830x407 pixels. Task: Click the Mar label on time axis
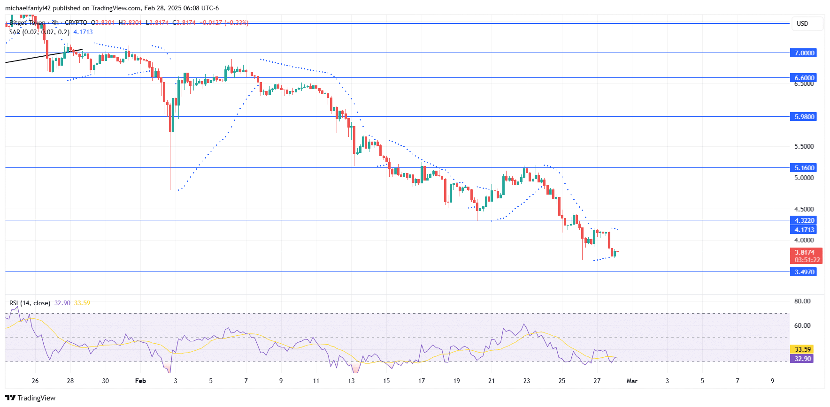pyautogui.click(x=632, y=381)
